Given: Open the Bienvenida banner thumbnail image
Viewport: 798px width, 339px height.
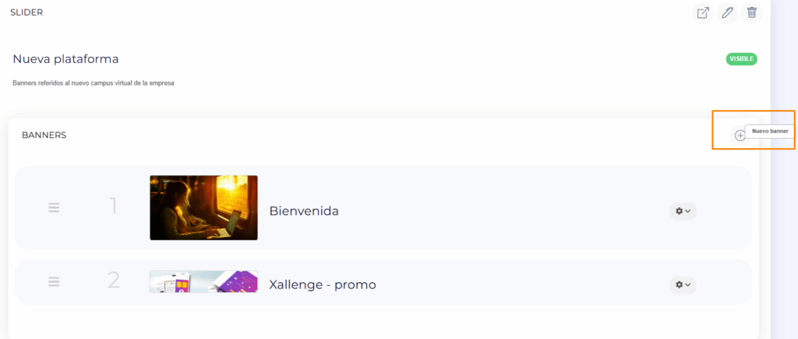Looking at the screenshot, I should 203,207.
